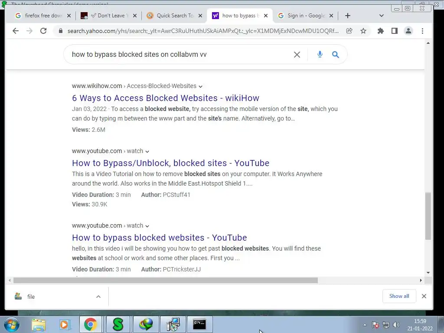Clear the Yahoo search query
The width and height of the screenshot is (444, 333).
point(297,54)
